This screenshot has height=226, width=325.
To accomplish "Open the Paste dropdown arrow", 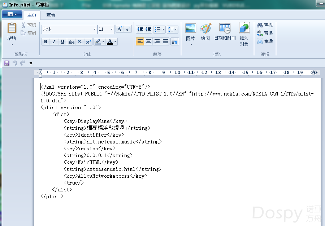I will (12, 44).
